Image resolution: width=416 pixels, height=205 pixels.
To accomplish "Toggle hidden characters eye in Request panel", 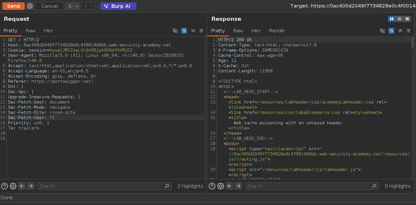I will 175,31.
